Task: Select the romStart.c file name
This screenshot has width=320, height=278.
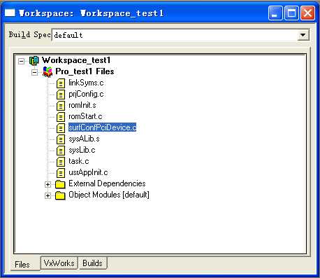Action: click(85, 116)
